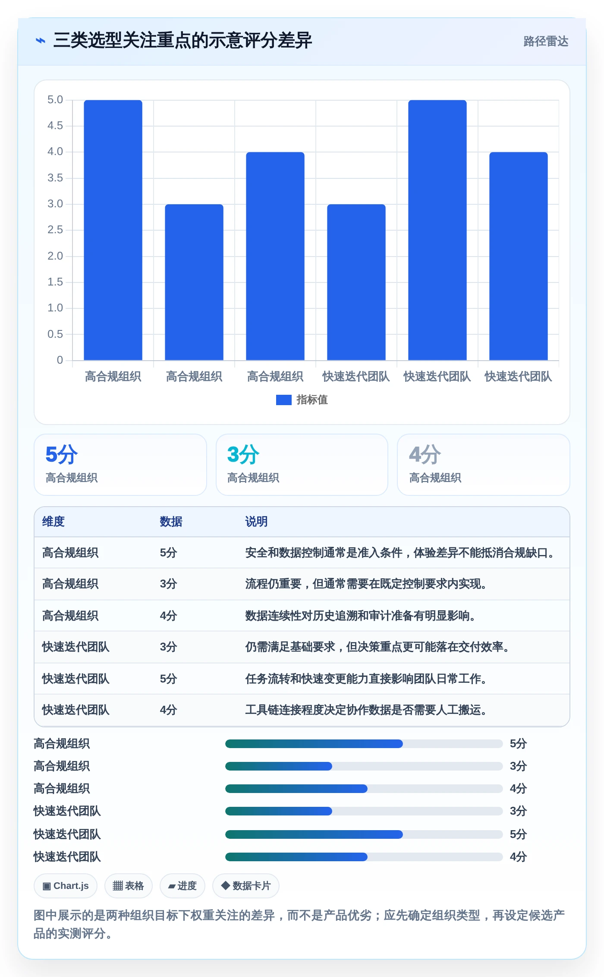This screenshot has width=604, height=977.
Task: Click the 2.5 y-axis label
Action: click(x=55, y=230)
